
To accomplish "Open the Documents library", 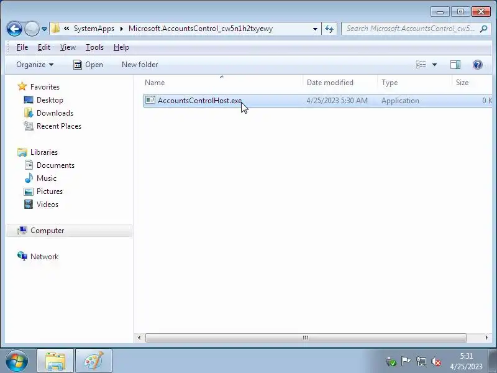I will 49,165.
